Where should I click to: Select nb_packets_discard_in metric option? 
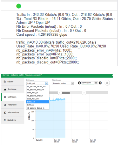38,108
